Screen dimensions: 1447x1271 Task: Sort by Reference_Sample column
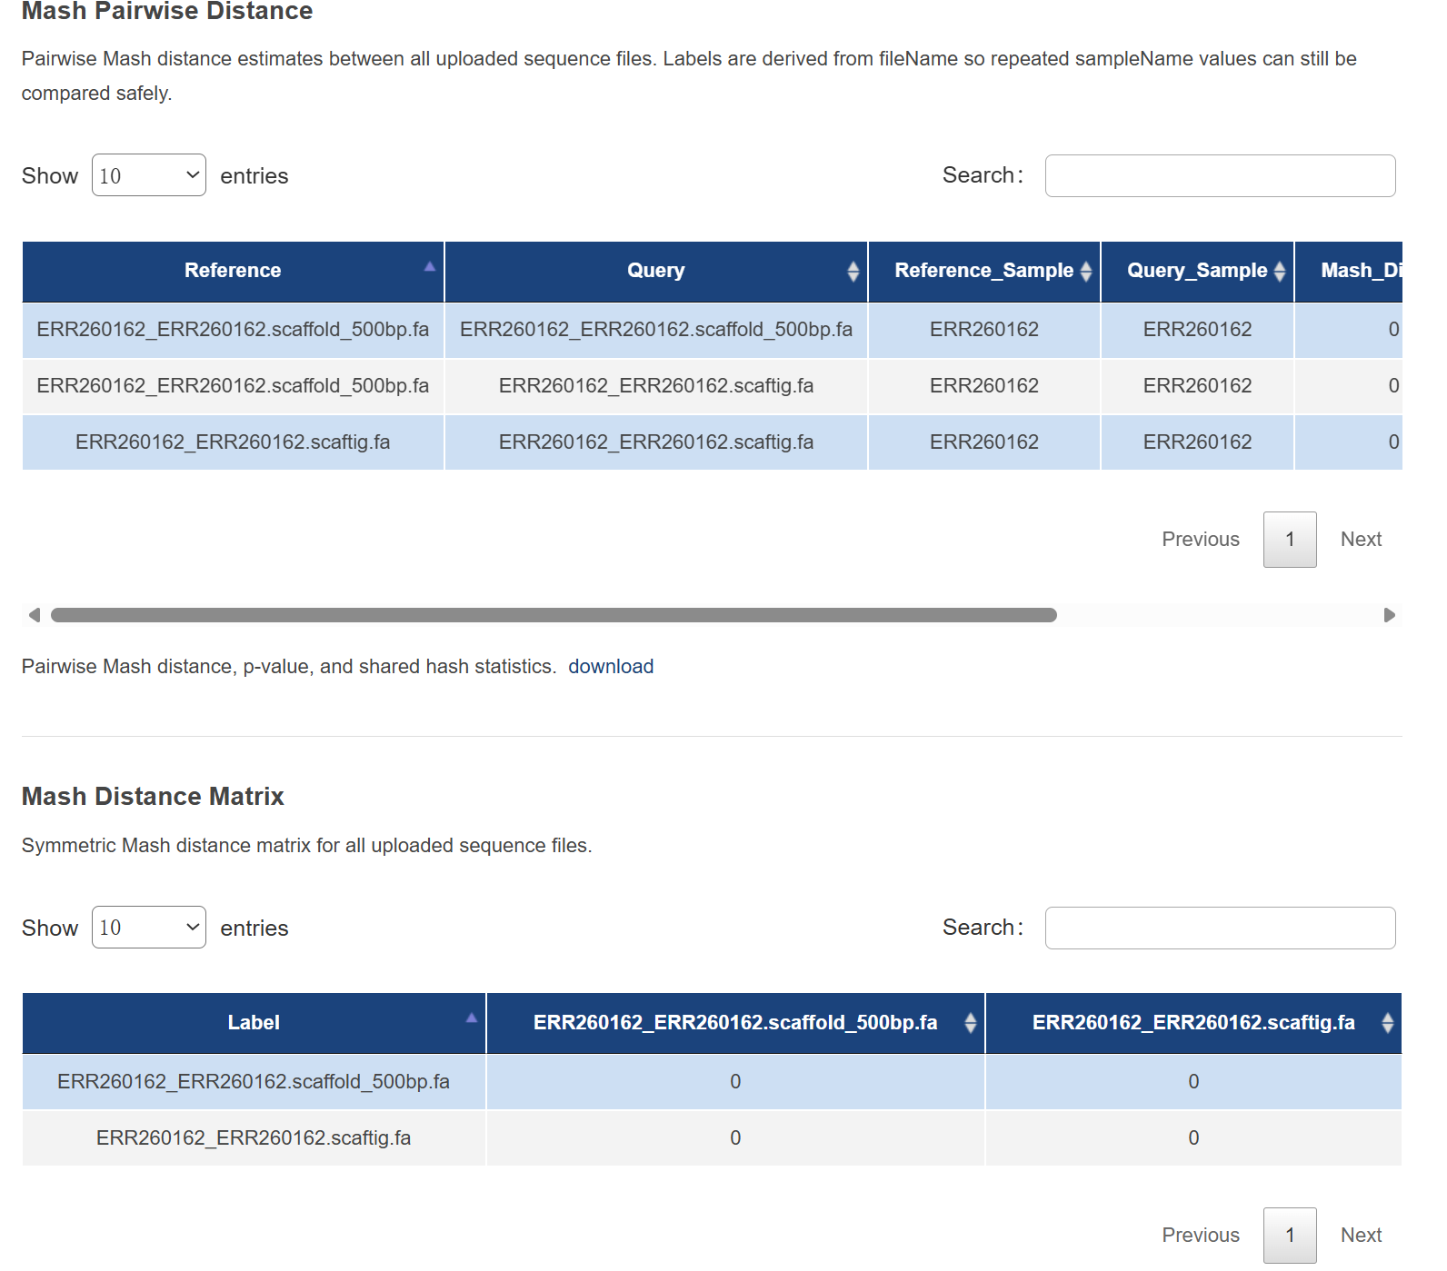(x=984, y=271)
